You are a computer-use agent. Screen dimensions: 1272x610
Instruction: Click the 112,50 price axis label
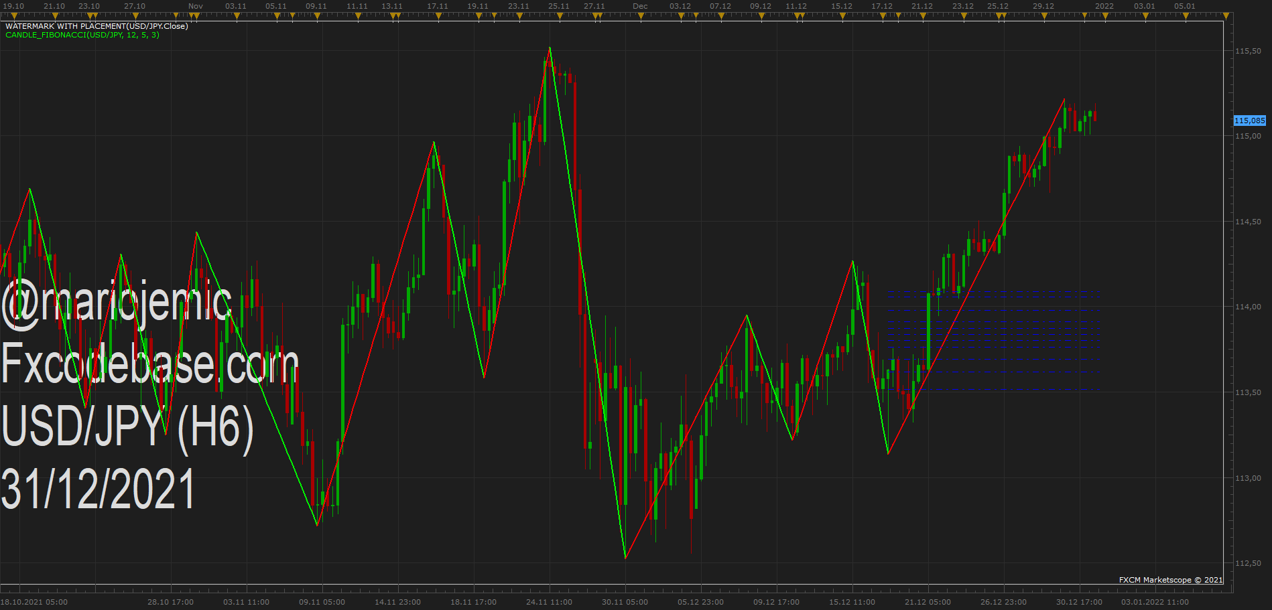click(1248, 563)
